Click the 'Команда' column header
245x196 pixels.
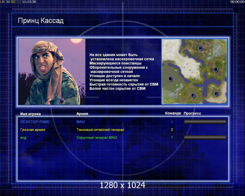[173, 113]
